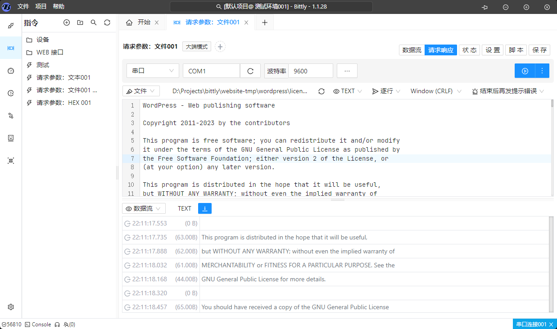The width and height of the screenshot is (557, 329).
Task: Click the 脚本 button
Action: [x=516, y=50]
